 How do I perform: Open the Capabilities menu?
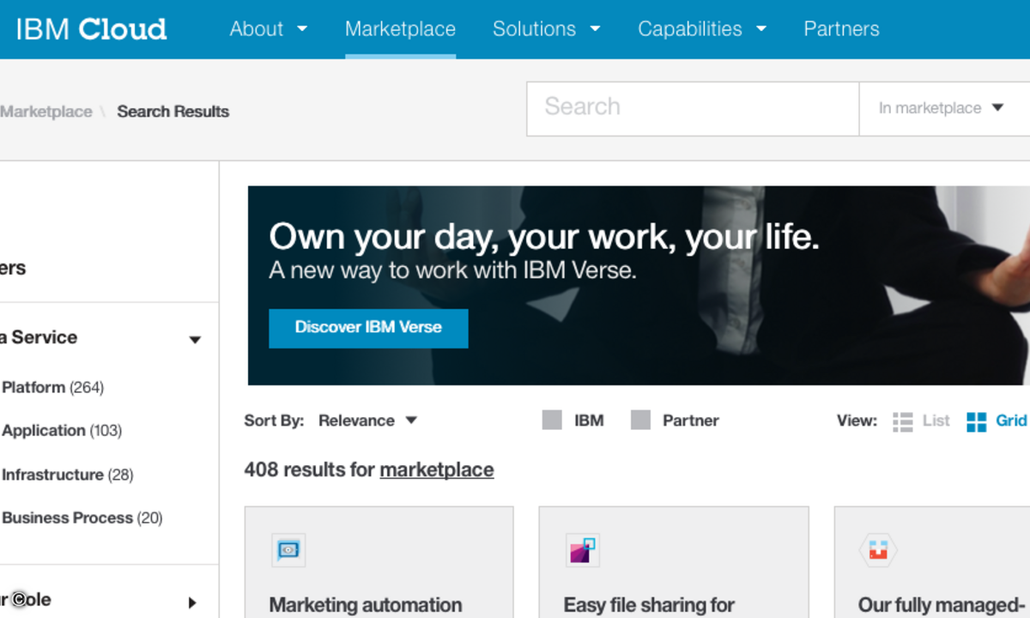tap(689, 28)
